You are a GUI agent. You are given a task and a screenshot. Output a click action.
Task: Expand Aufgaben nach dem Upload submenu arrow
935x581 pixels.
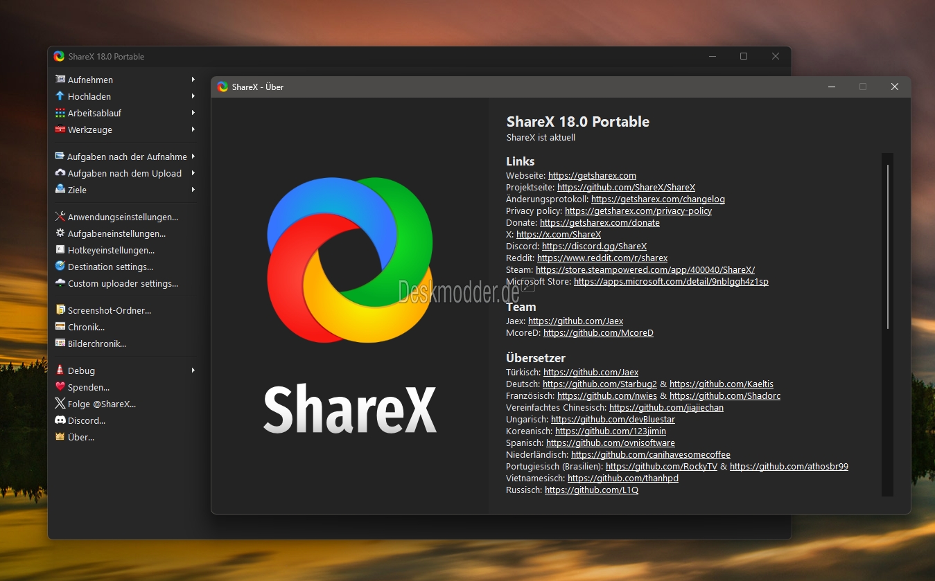coord(193,173)
